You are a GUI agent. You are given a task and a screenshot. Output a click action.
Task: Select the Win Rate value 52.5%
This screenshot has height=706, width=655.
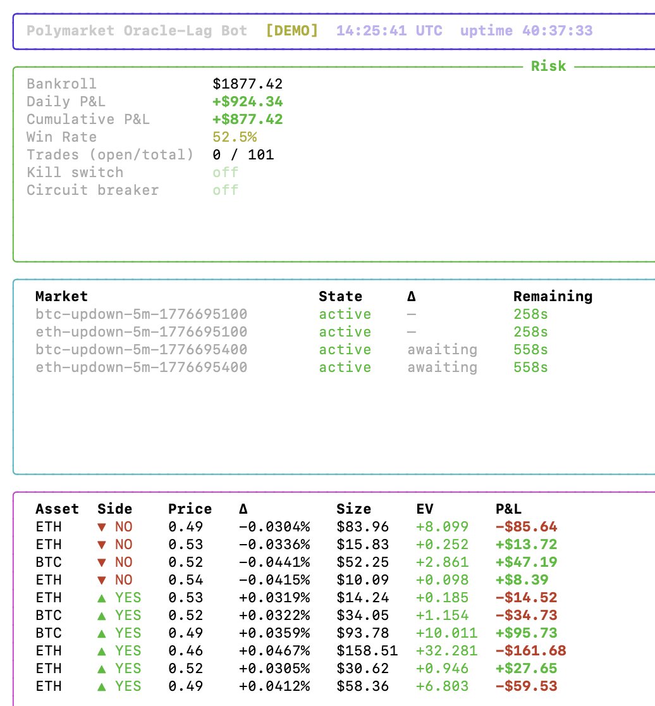235,137
